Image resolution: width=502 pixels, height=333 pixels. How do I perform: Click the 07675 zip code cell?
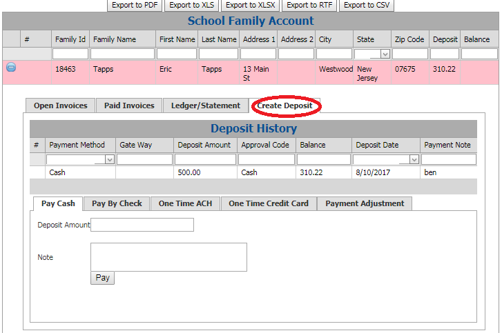409,72
